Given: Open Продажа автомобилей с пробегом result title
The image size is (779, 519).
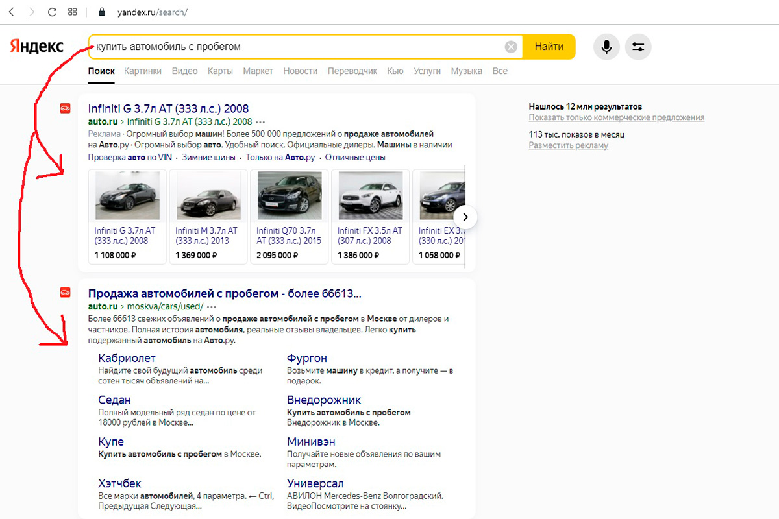Looking at the screenshot, I should 225,293.
